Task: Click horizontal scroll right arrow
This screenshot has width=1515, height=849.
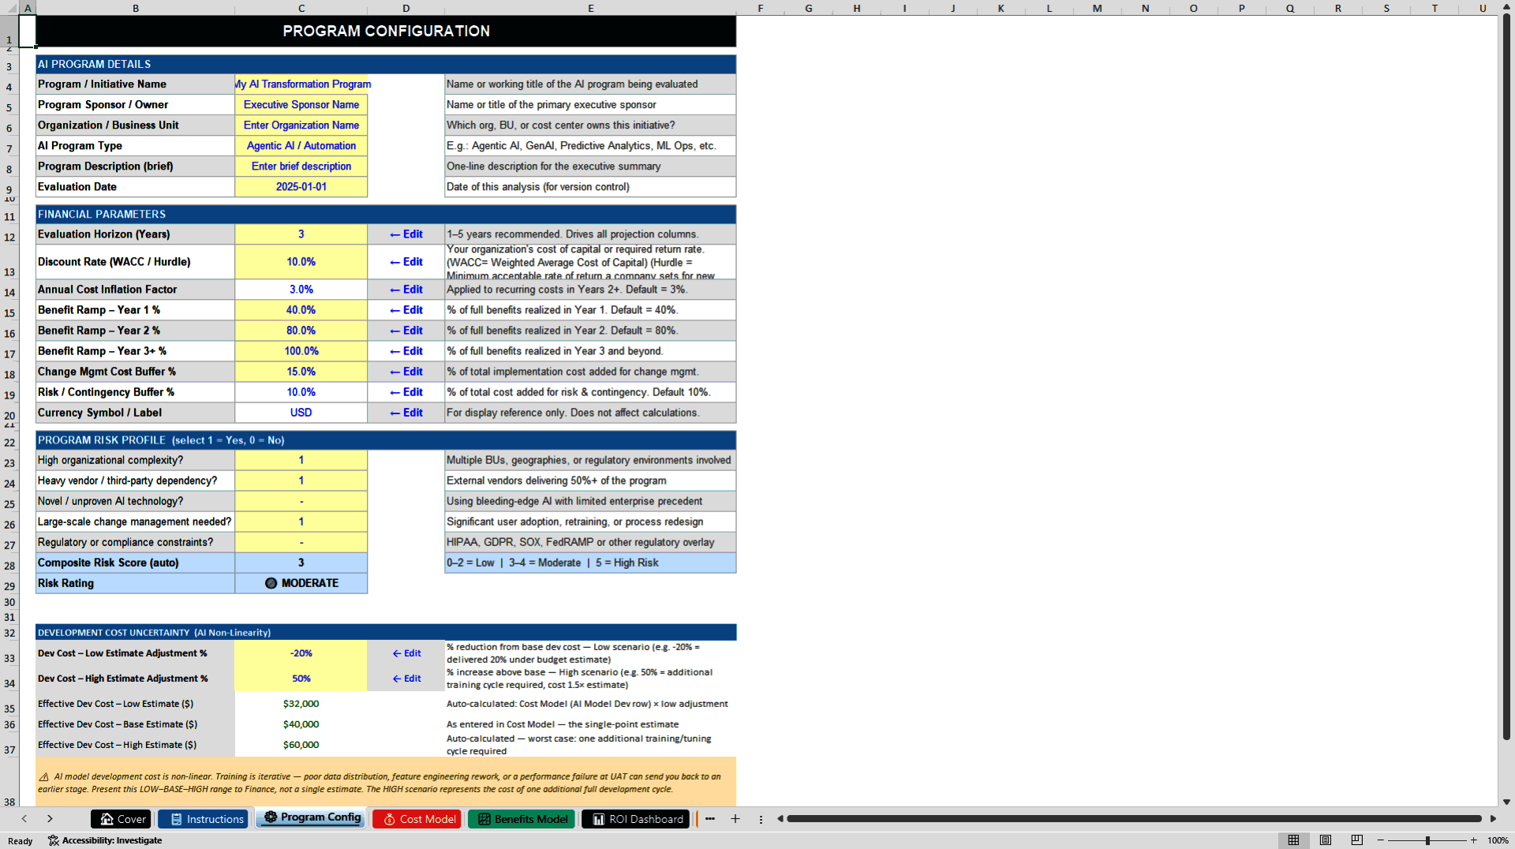Action: point(1493,819)
